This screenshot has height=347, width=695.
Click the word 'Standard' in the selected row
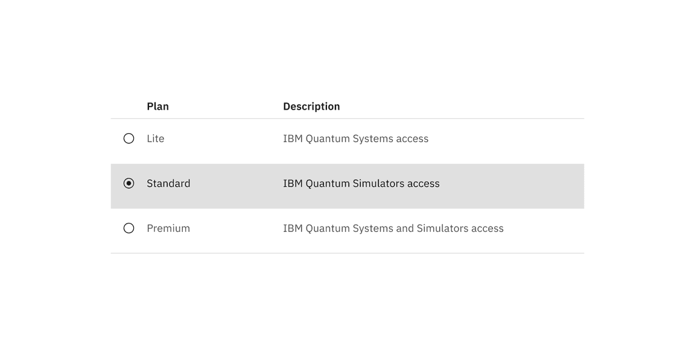coord(168,183)
